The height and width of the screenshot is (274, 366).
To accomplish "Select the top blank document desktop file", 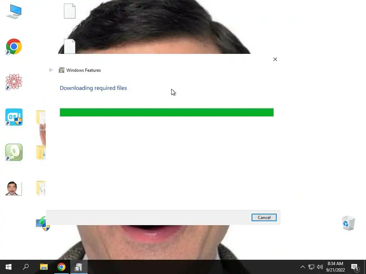I will point(70,11).
